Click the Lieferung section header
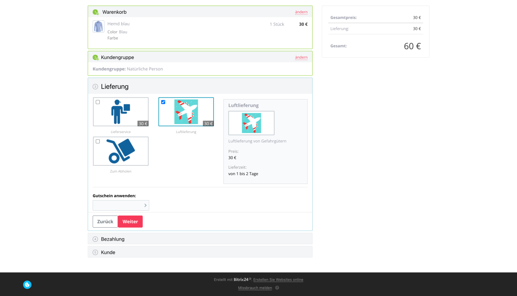517x296 pixels. (200, 86)
